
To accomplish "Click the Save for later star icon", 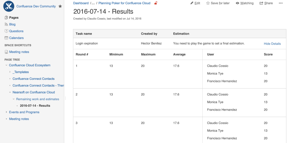I will (x=208, y=3).
